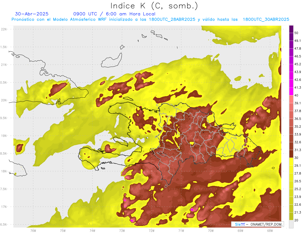This screenshot has height=234, width=303.
Task: Click the colorbar value '36.5'
Action: click(x=297, y=119)
